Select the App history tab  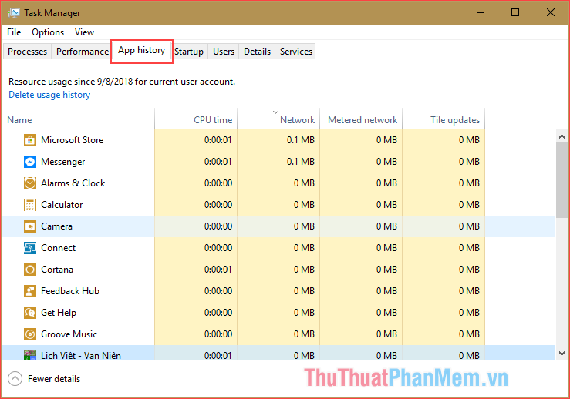point(141,51)
